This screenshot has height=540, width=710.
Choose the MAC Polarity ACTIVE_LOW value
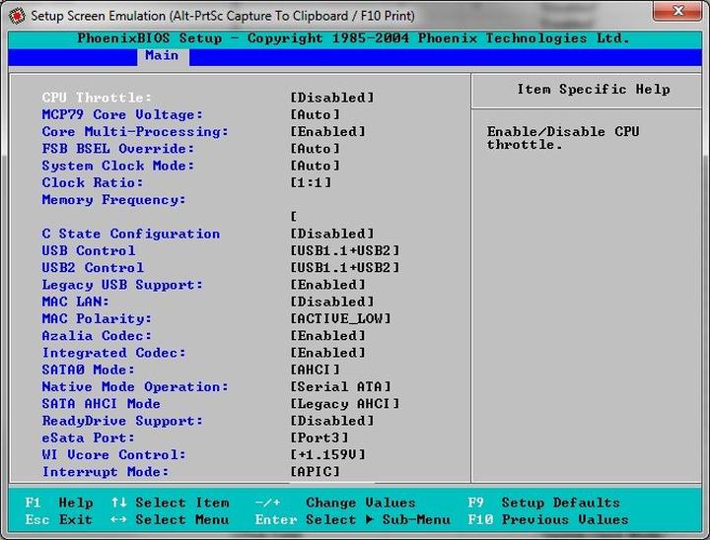(x=341, y=318)
